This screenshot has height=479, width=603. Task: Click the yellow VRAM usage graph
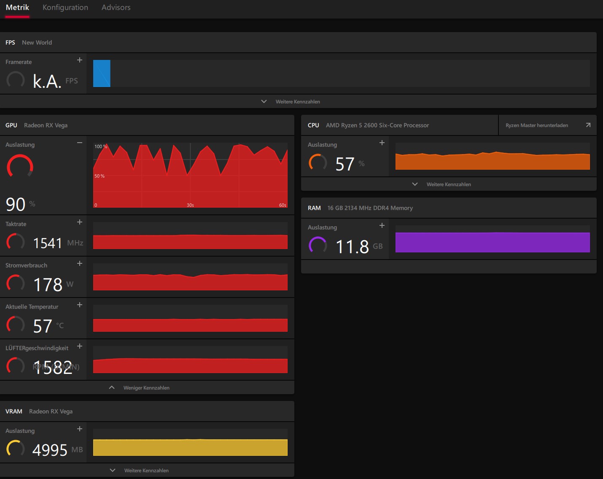click(x=190, y=442)
